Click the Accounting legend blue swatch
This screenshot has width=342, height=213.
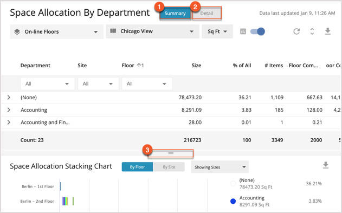pos(233,201)
